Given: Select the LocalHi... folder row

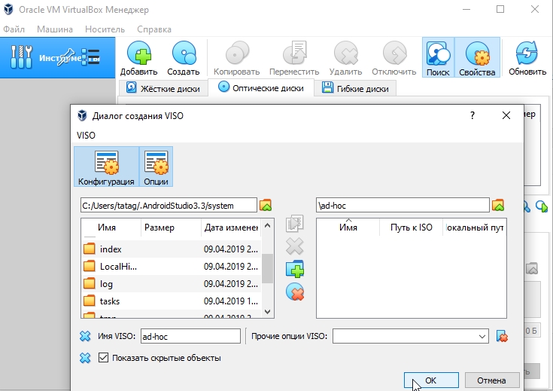Looking at the screenshot, I should click(171, 267).
